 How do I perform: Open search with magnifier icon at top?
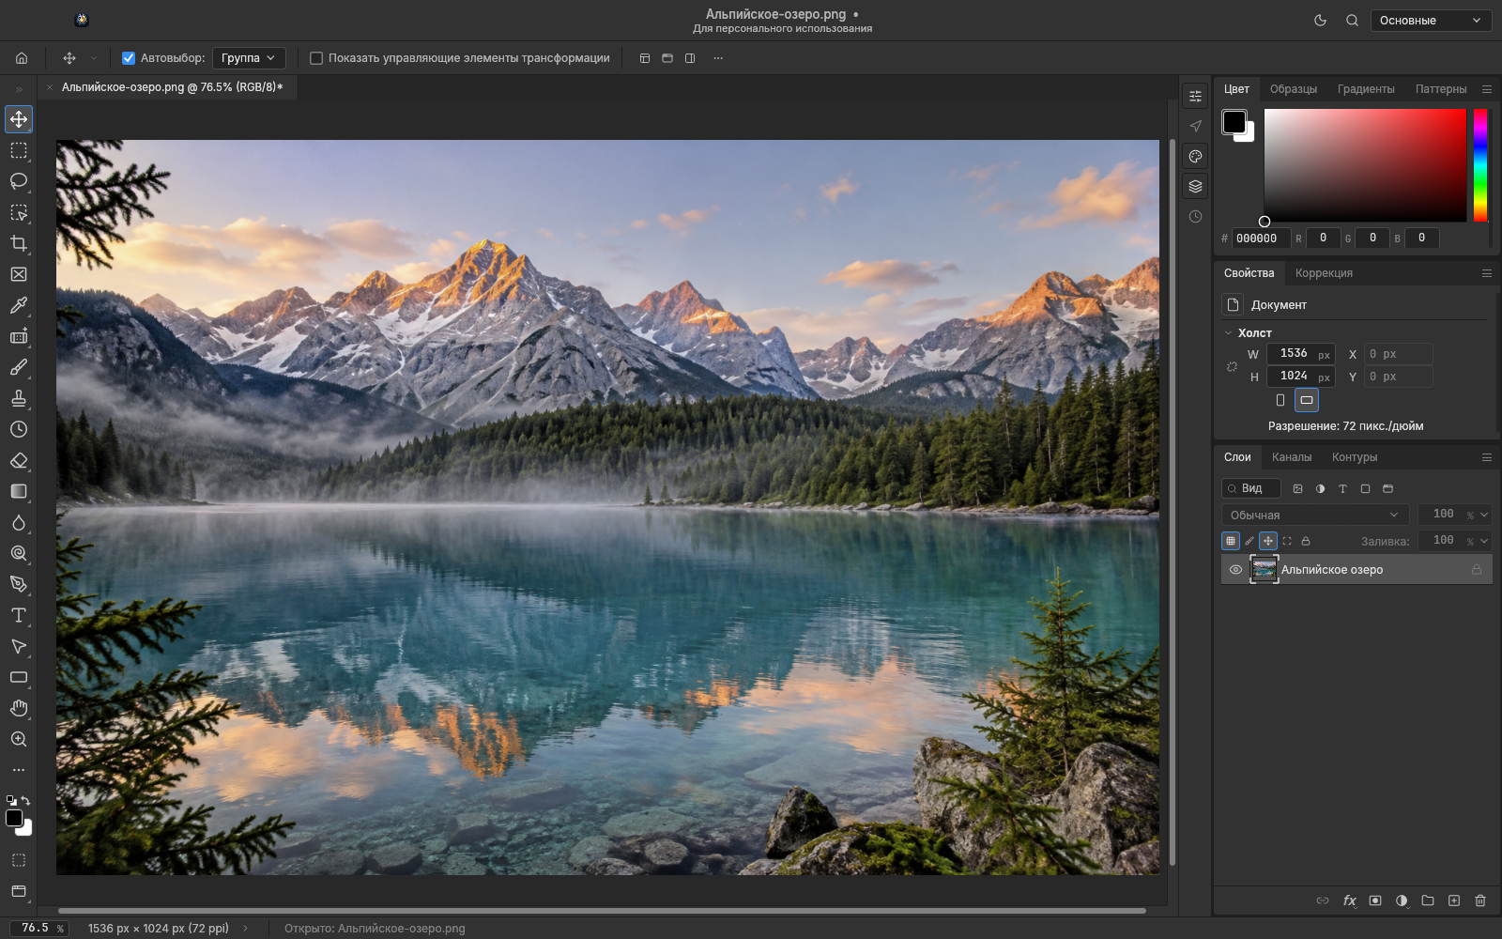[x=1352, y=21]
